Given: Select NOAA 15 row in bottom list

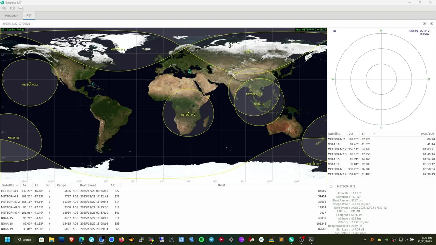Looking at the screenshot, I should click(x=163, y=218).
